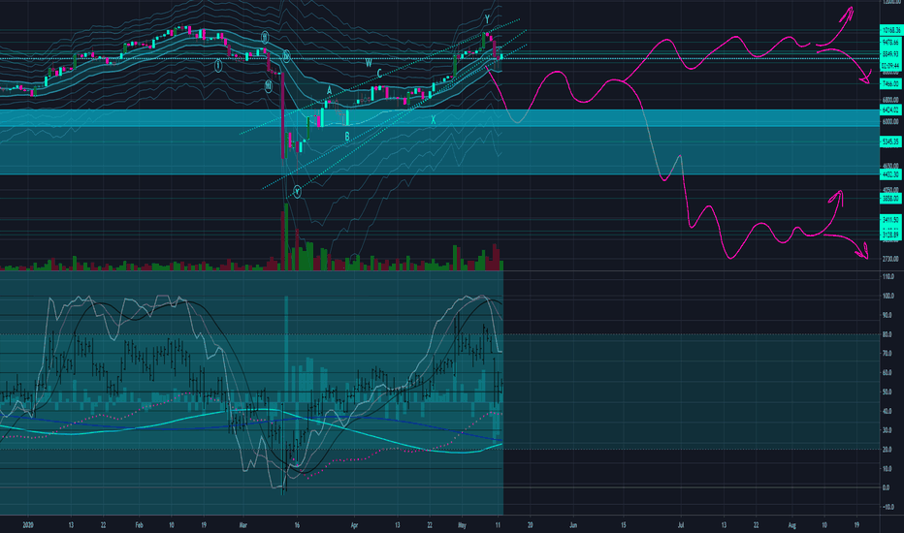Select the A wave label
This screenshot has width=904, height=533.
click(x=329, y=90)
